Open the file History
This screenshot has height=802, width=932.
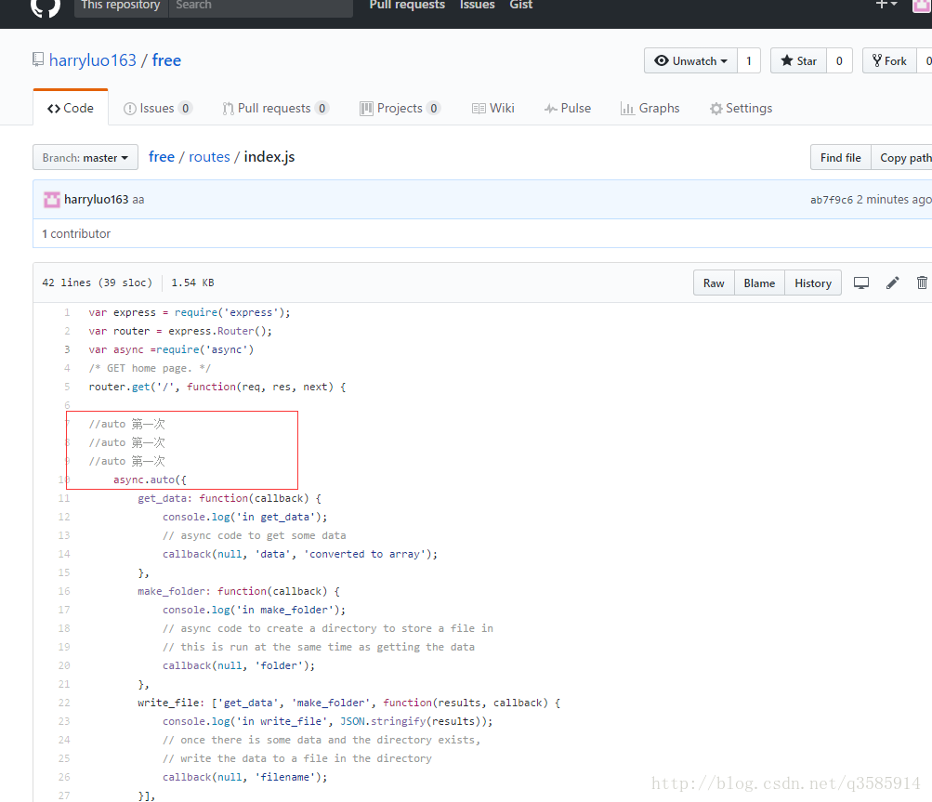pos(812,283)
